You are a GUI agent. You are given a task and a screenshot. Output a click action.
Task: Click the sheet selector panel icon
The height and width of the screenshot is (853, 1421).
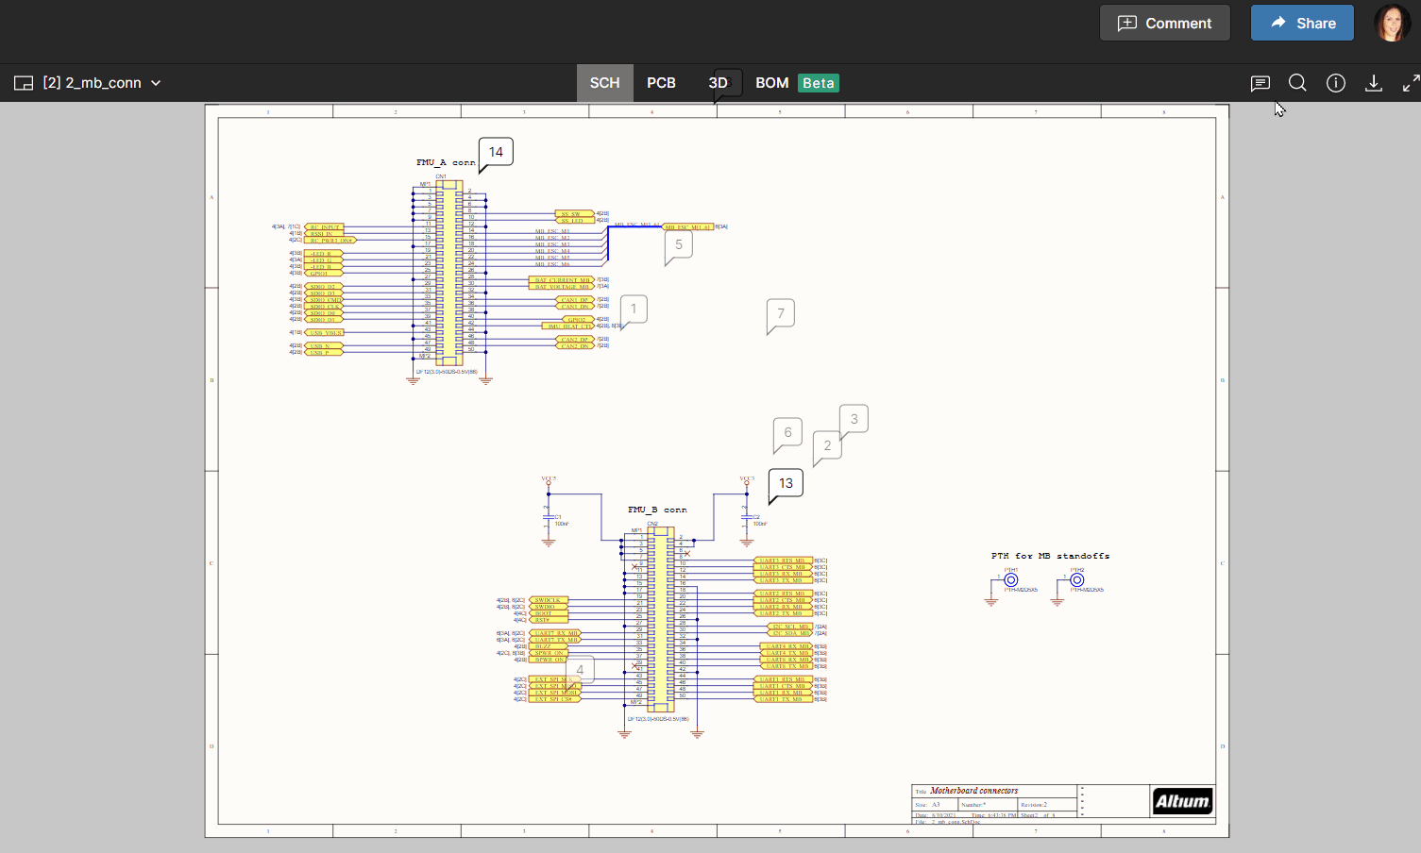[24, 83]
